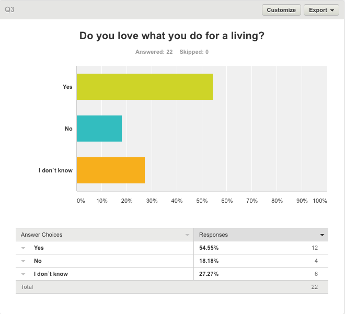Open the Export dropdown menu

[x=321, y=10]
